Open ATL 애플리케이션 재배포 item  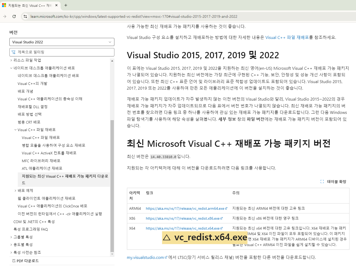[x=42, y=168]
